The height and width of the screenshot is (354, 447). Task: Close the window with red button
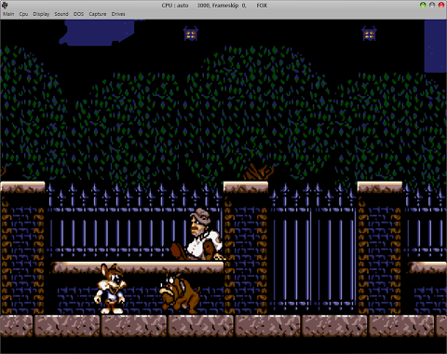[440, 5]
